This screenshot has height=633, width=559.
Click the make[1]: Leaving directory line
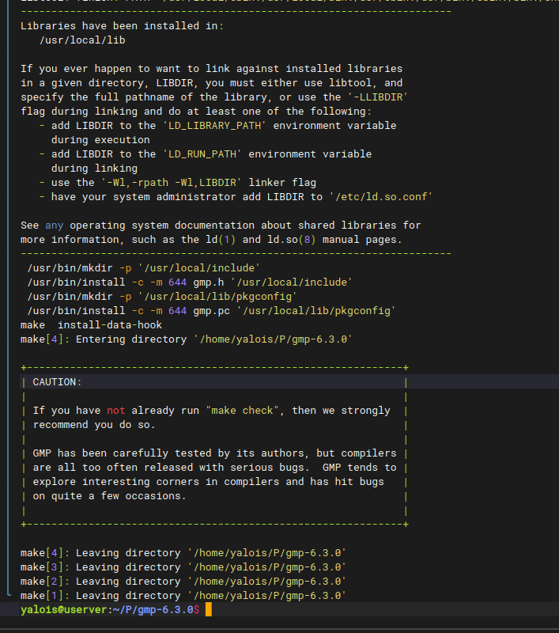pyautogui.click(x=183, y=596)
